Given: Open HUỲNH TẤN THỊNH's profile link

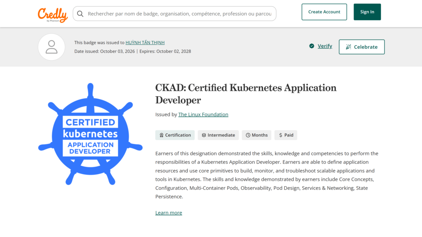Looking at the screenshot, I should pyautogui.click(x=145, y=42).
